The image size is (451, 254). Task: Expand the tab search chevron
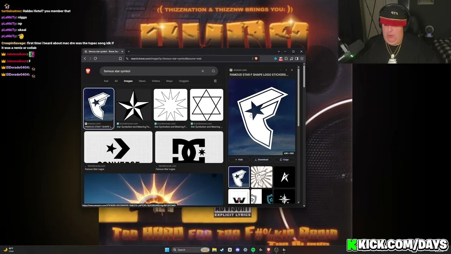(x=279, y=52)
